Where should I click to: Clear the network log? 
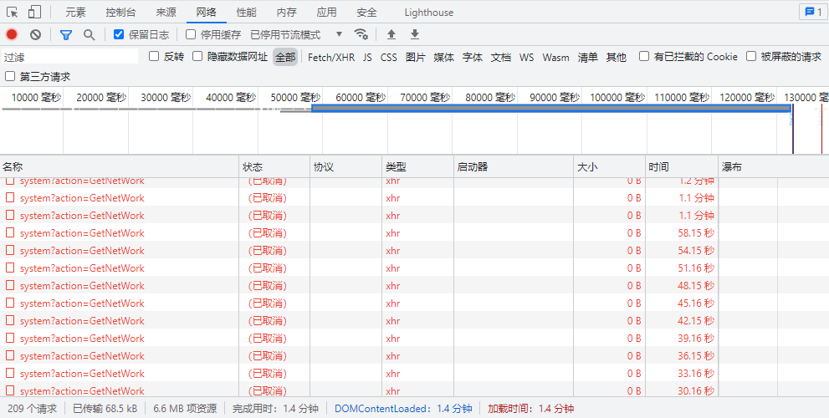coord(35,35)
